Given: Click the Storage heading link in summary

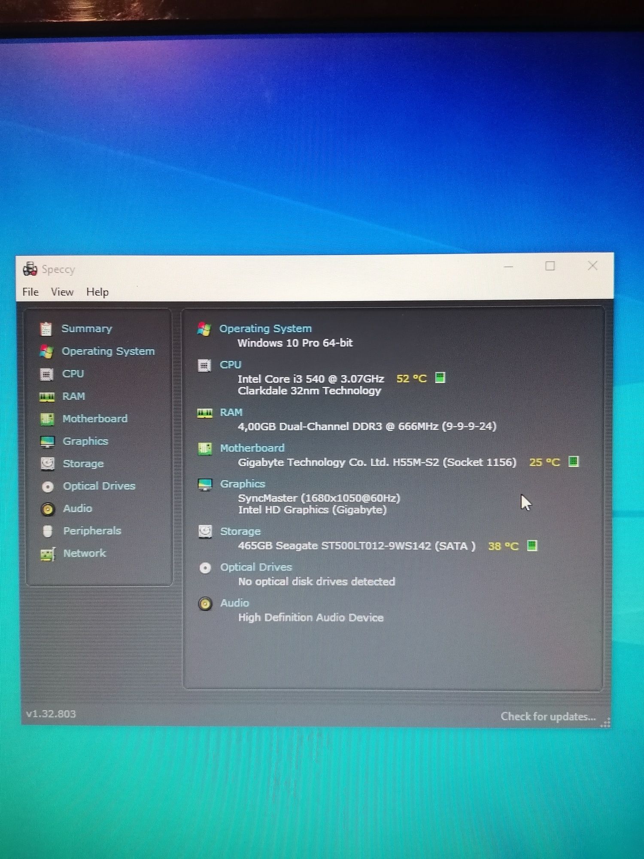Looking at the screenshot, I should pyautogui.click(x=240, y=531).
